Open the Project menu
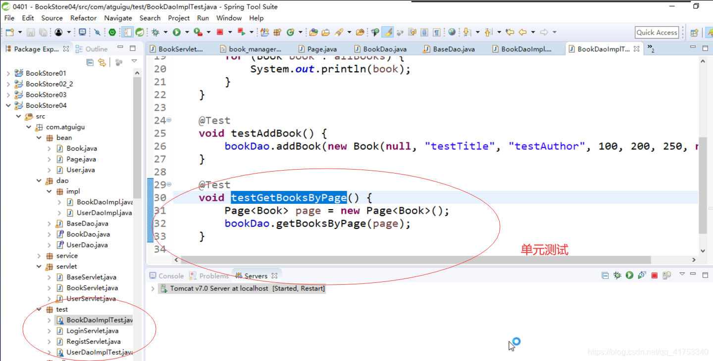This screenshot has height=361, width=713. [x=179, y=18]
